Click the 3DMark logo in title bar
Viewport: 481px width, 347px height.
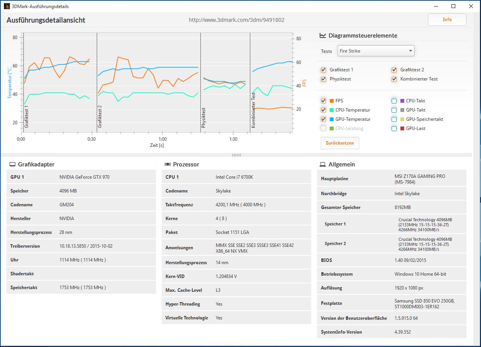point(7,6)
